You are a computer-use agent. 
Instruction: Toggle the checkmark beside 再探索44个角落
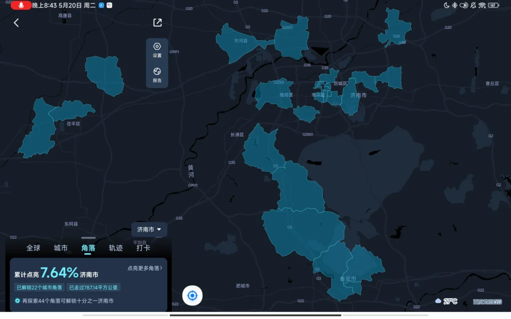pyautogui.click(x=17, y=301)
